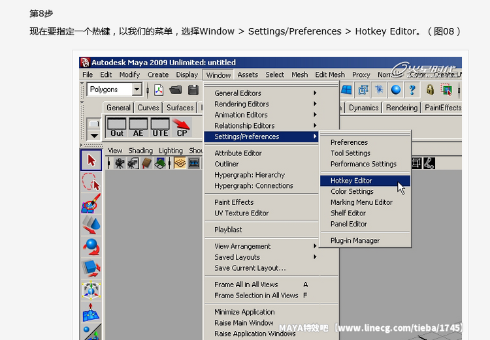
Task: Switch to the Rendering shelf tab
Action: (x=402, y=108)
